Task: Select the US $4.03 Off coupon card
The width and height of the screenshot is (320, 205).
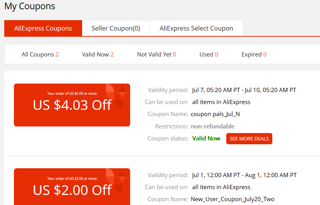Action: coord(72,105)
